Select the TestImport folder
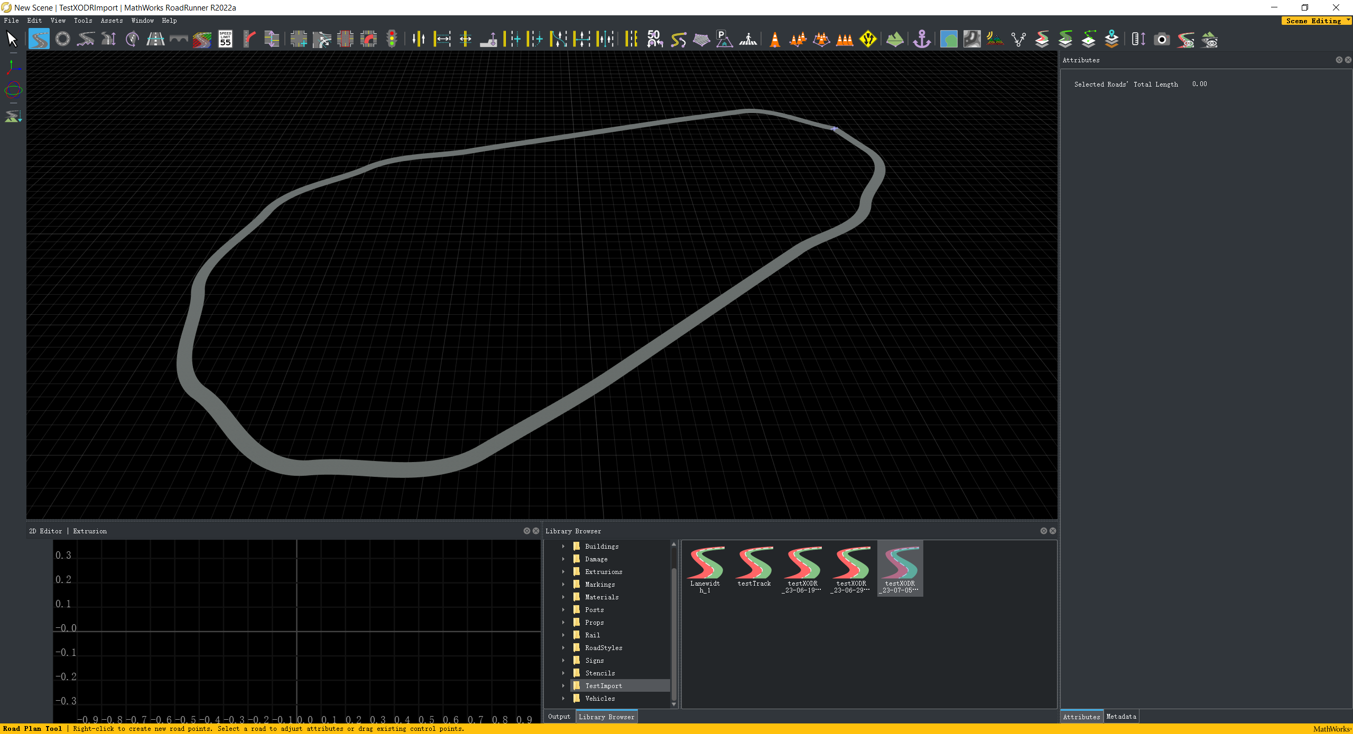 [x=604, y=686]
